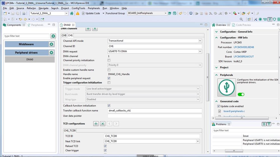This screenshot has width=280, height=157.
Task: Click the Overview panel horizontal scrollbar
Action: click(x=242, y=118)
